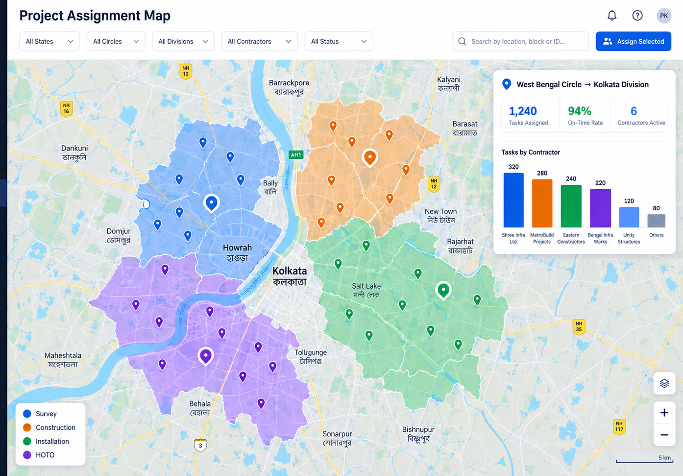Screen dimensions: 683x476
Task: Click the 6 Contractors Active card
Action: click(x=639, y=115)
